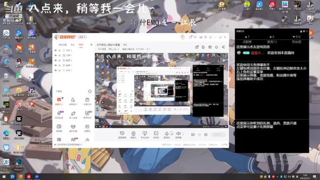Open the clipboard-check task tool in toolbox
320x180 pixels.
[x=87, y=101]
